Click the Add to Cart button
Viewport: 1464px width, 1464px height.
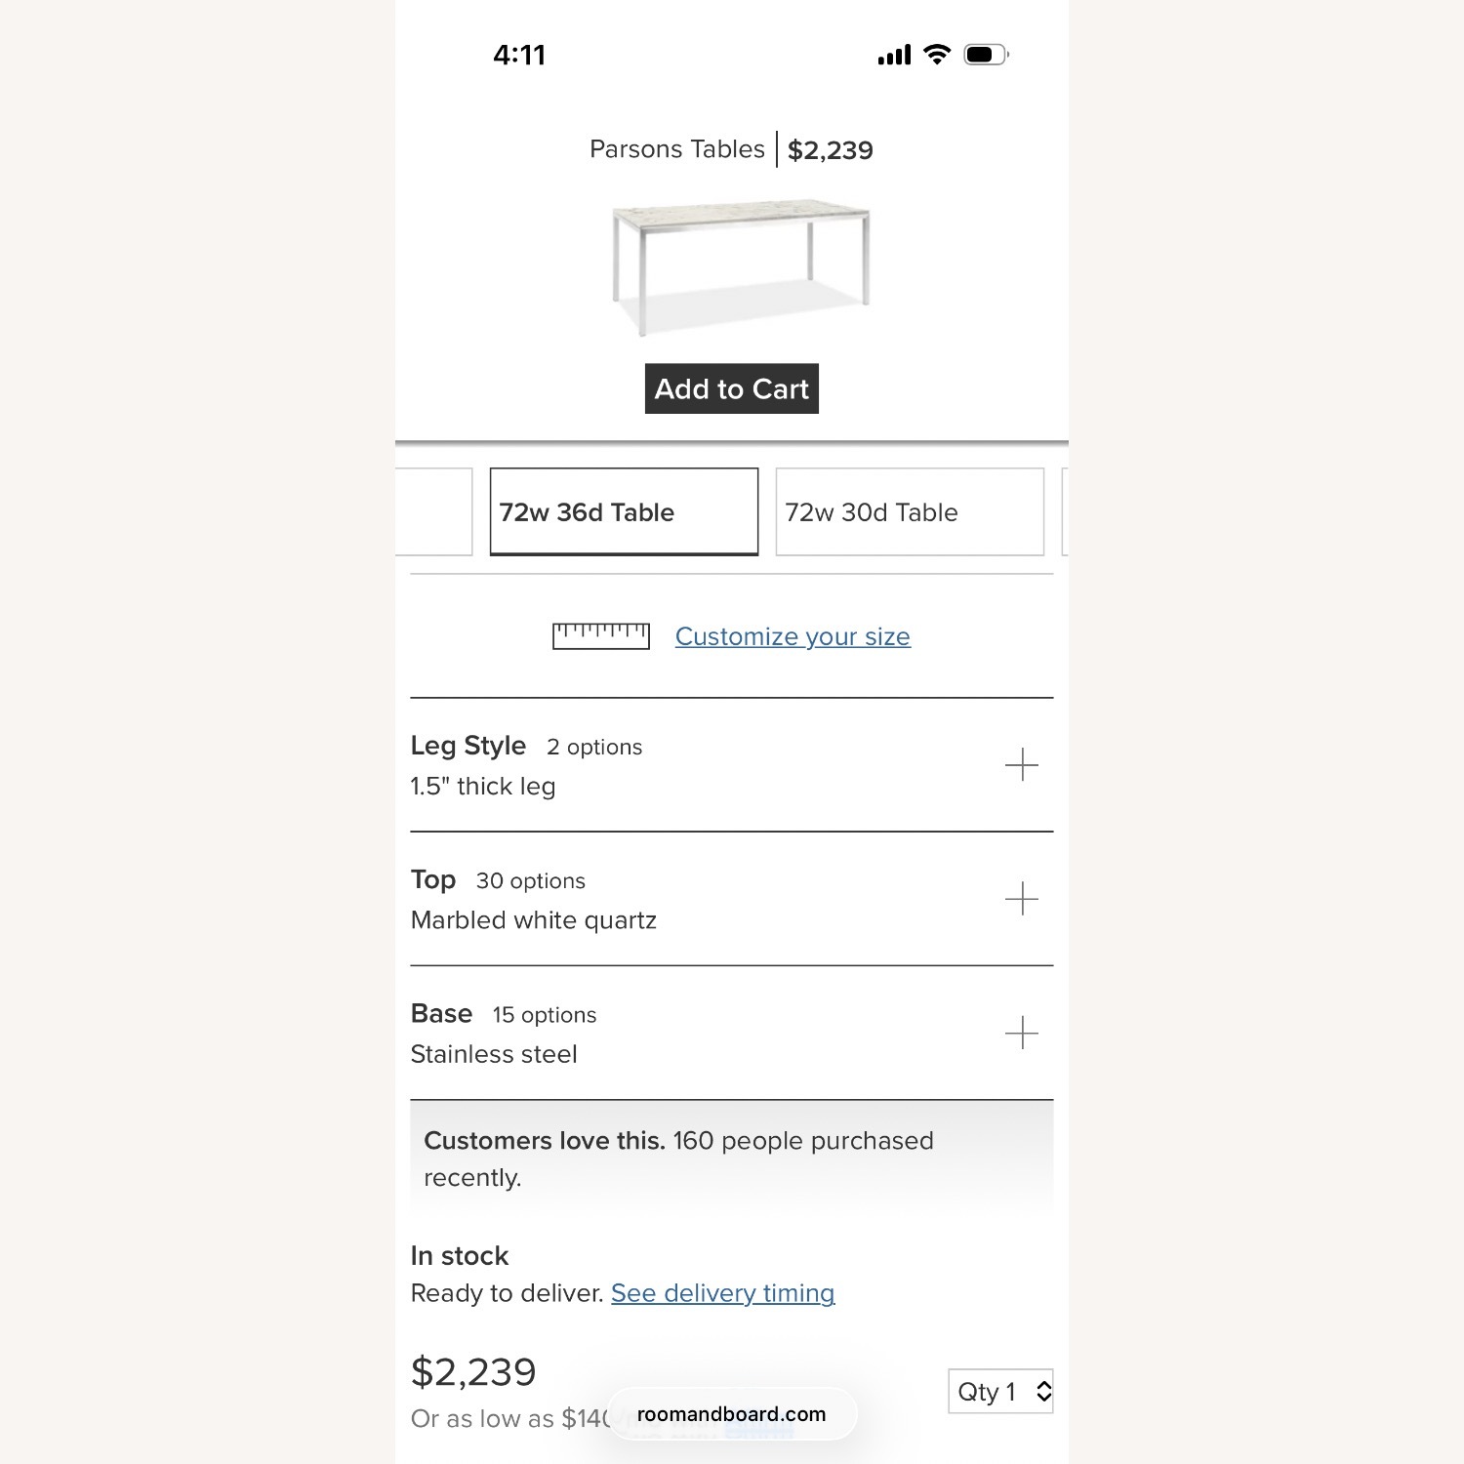731,388
